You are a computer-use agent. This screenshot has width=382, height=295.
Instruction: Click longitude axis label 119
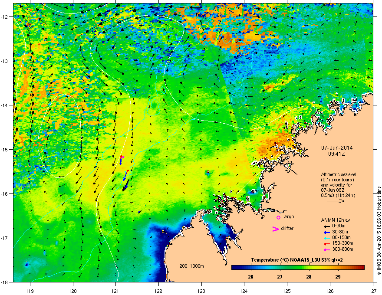(x=30, y=291)
